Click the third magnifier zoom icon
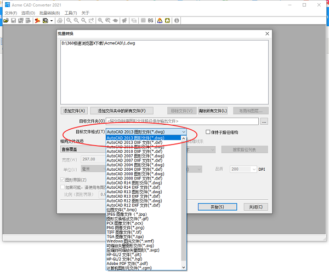329x272 pixels. click(83, 20)
